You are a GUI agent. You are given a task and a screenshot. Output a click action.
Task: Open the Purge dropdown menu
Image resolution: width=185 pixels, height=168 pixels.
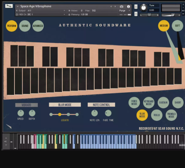125,11
